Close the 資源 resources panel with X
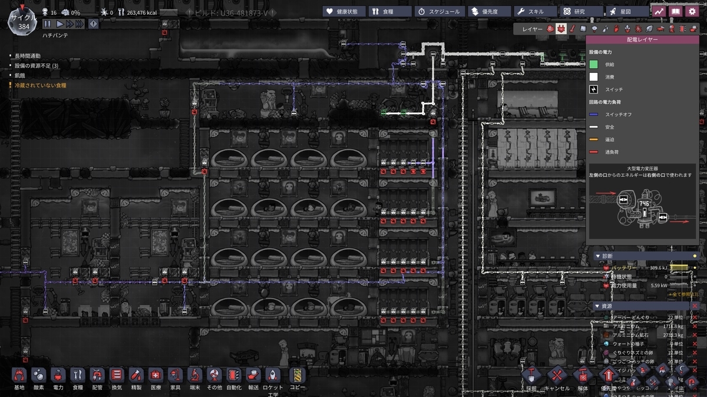 pos(695,306)
